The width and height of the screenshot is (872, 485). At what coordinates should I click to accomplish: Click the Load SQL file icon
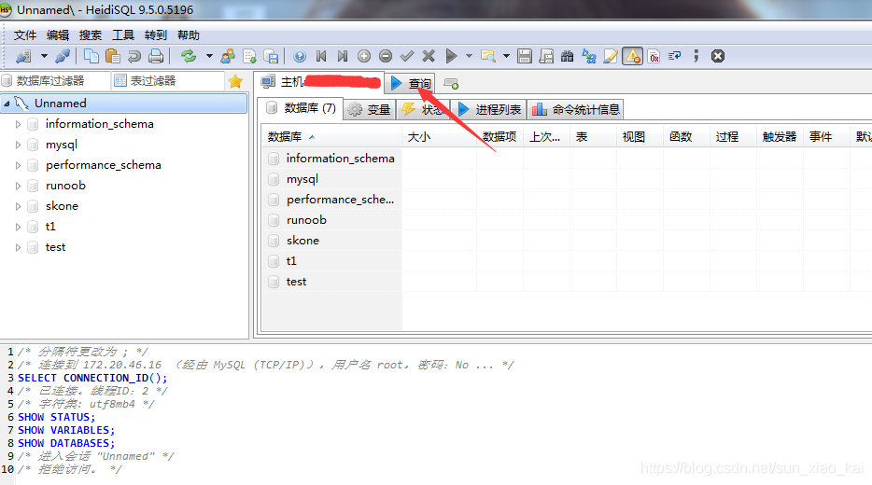pyautogui.click(x=271, y=56)
